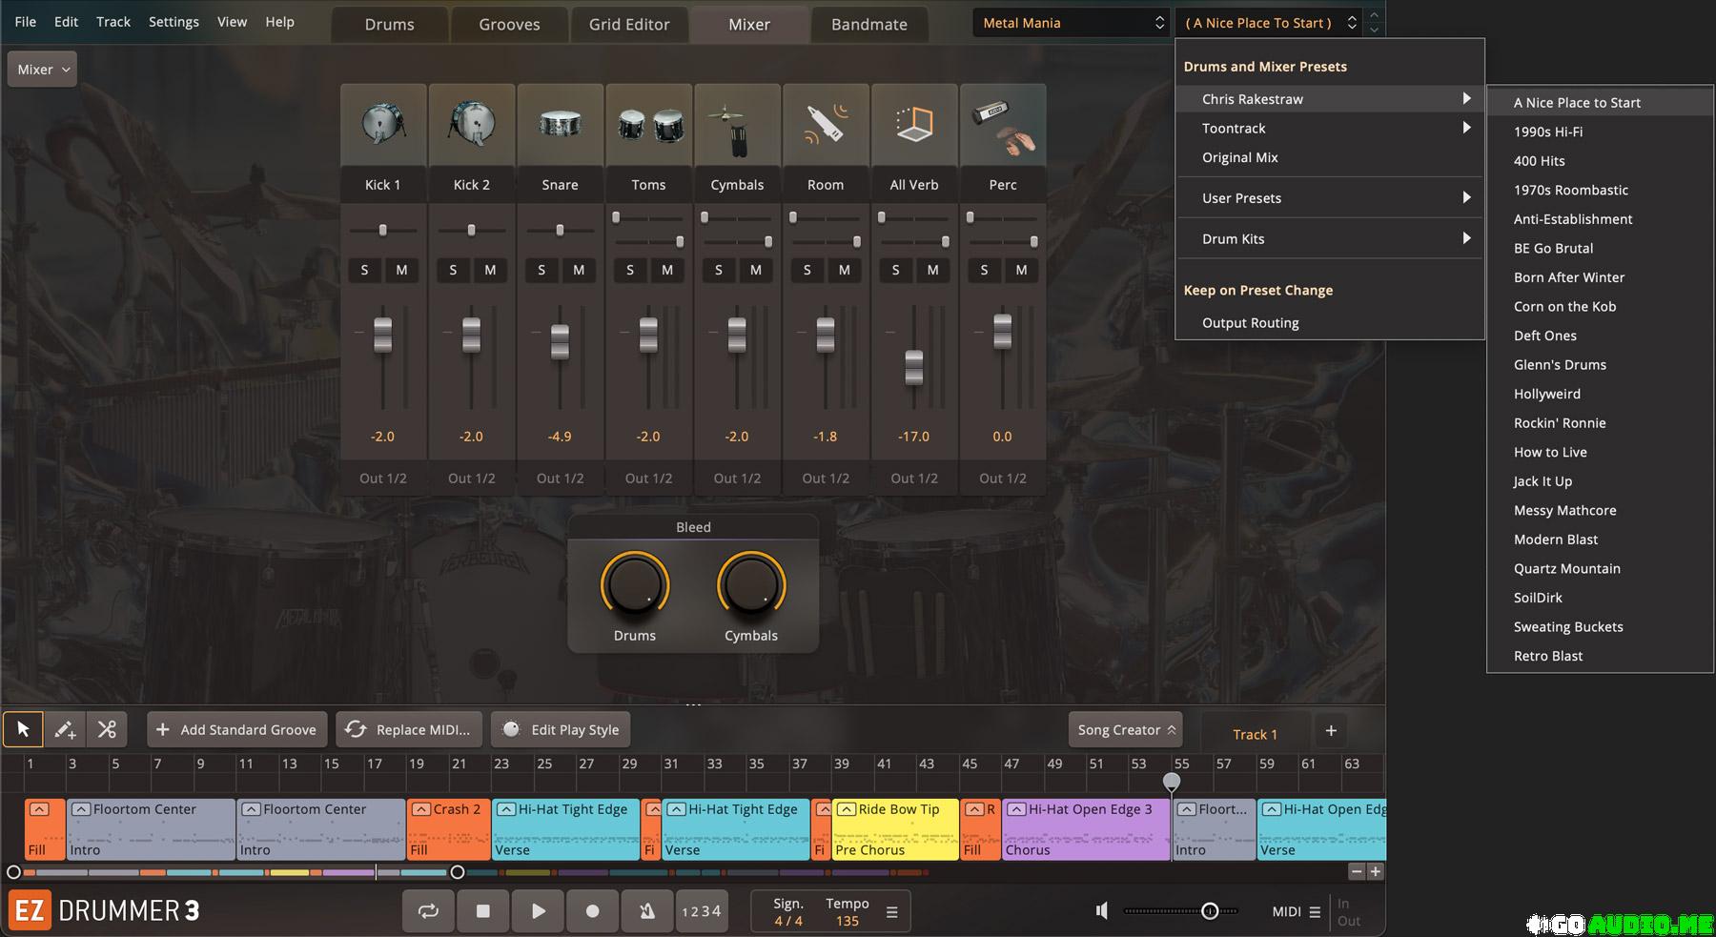Click the Replace MIDI button
Image resolution: width=1716 pixels, height=937 pixels.
tap(409, 730)
